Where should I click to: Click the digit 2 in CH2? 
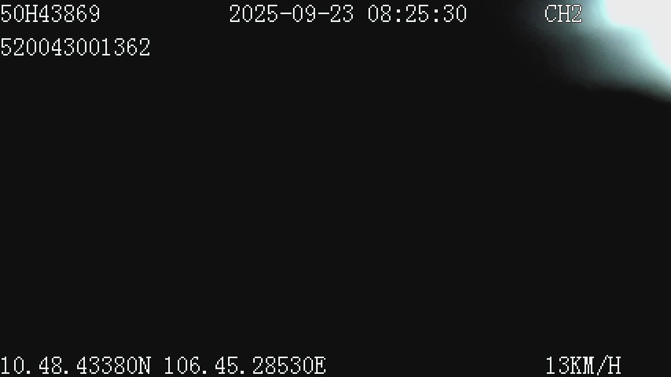pyautogui.click(x=576, y=14)
